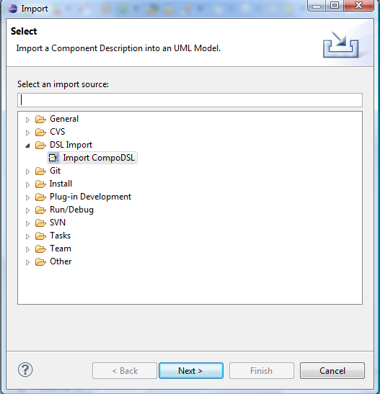Click the Git folder icon
380x394 pixels.
(40, 171)
